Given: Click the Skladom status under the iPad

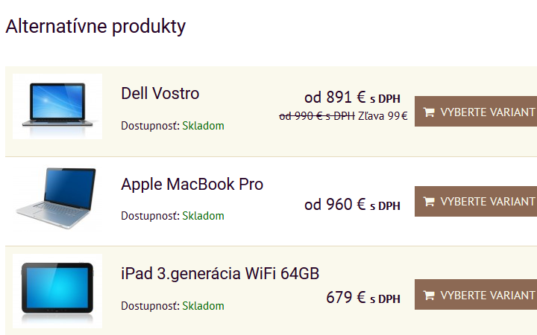Looking at the screenshot, I should click(x=203, y=306).
